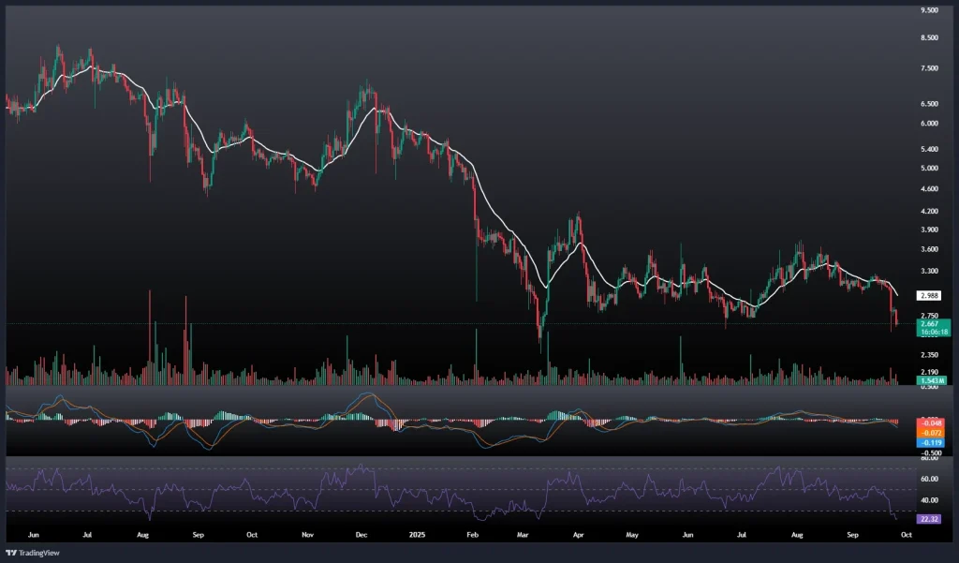Screen dimensions: 959x563
Task: Select the Dec marker on the time axis
Action: 362,535
